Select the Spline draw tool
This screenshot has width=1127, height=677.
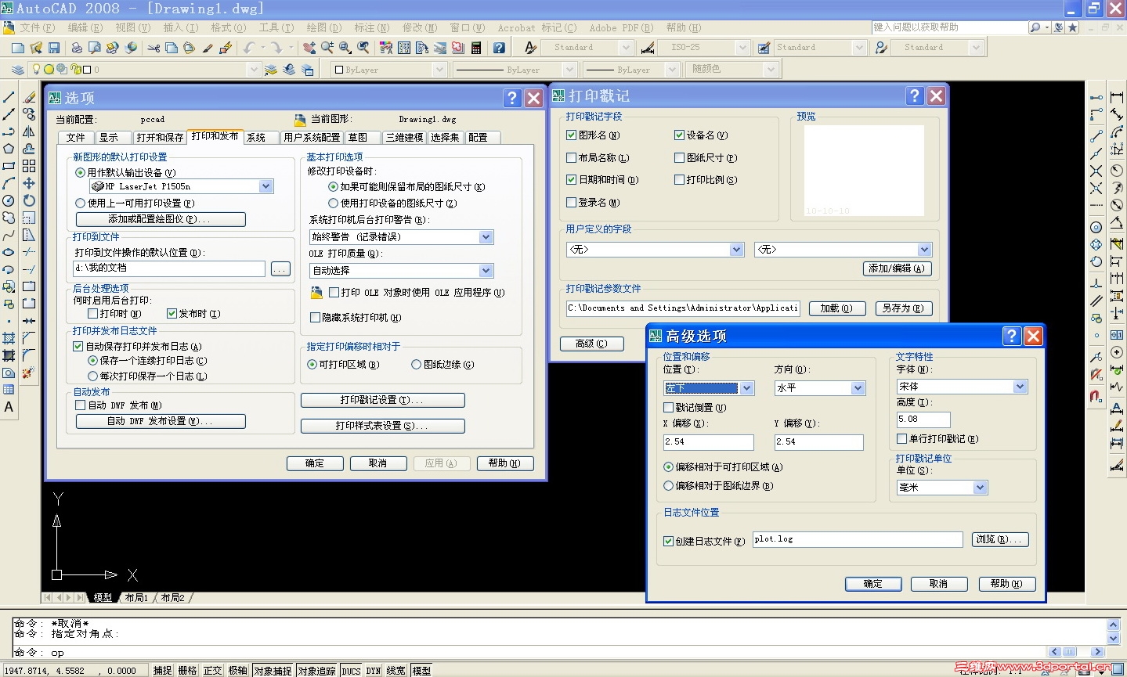(x=9, y=235)
